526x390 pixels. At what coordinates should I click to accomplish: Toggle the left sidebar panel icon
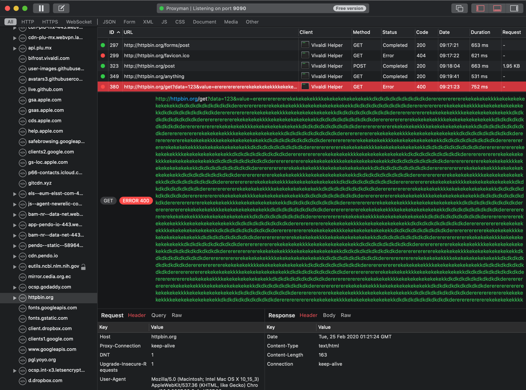[x=480, y=8]
